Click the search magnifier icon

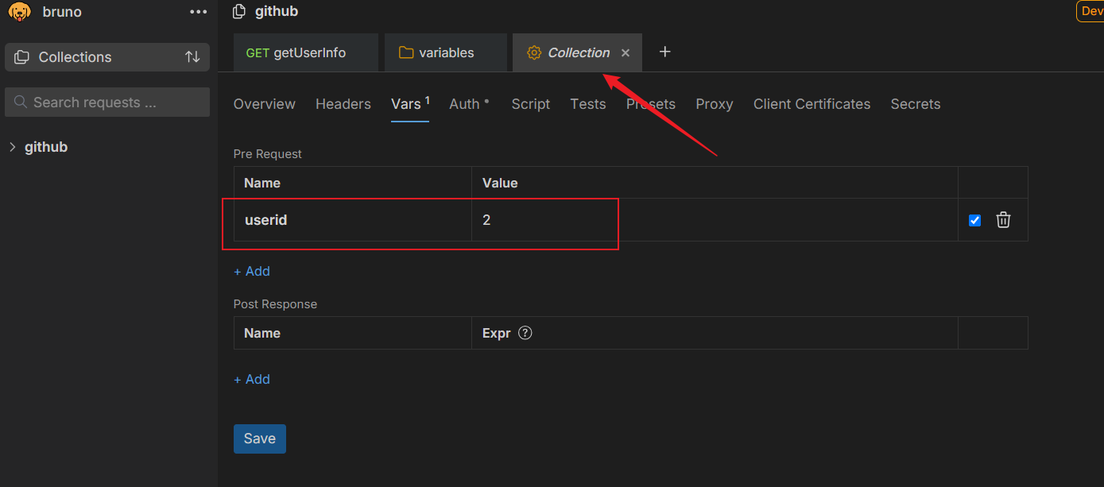point(21,102)
